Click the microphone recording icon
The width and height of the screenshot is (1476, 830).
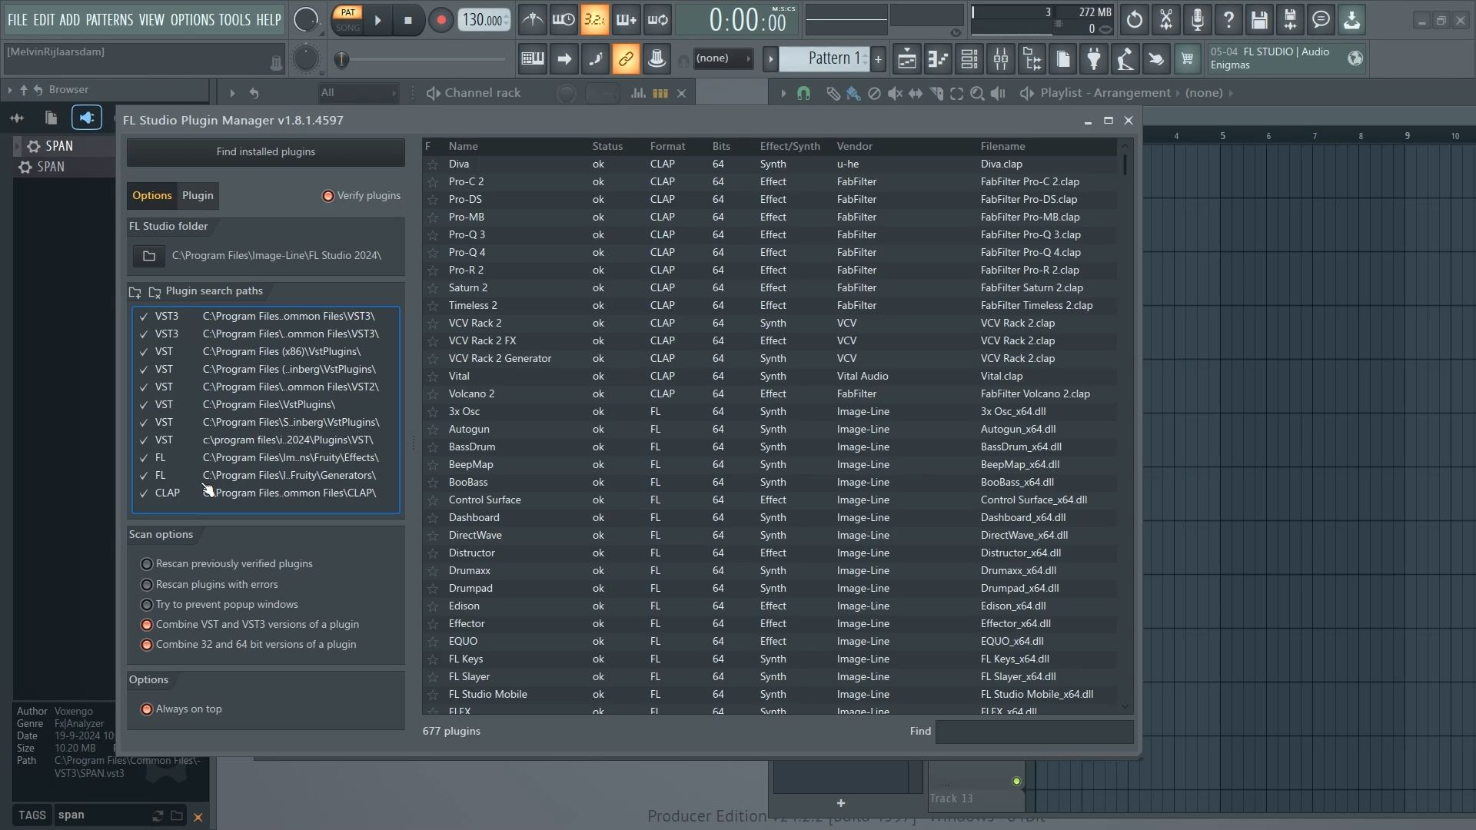click(x=1198, y=20)
